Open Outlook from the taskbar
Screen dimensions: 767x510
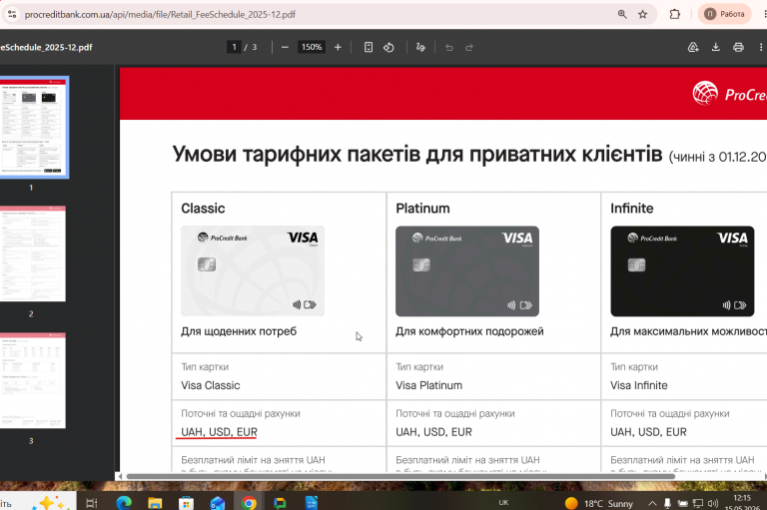click(217, 503)
